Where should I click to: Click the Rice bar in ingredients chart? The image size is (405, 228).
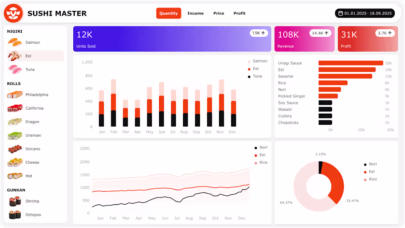coord(333,83)
